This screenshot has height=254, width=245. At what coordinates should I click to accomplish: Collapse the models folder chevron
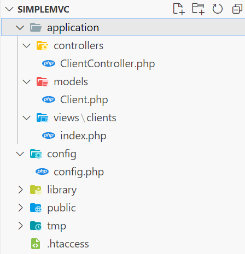coord(27,81)
